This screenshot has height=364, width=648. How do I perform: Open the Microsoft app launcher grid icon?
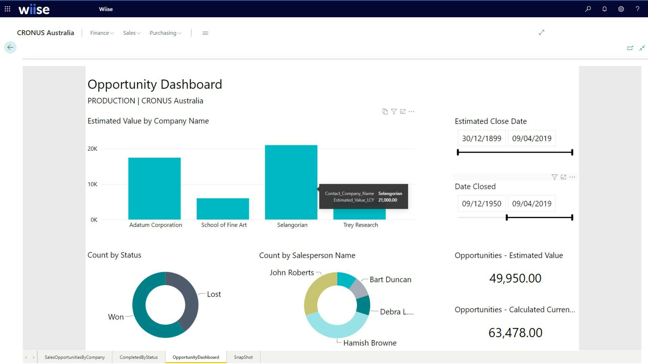[7, 9]
